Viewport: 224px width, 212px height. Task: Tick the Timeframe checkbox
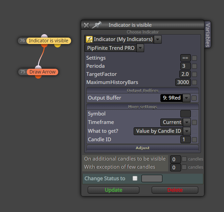194,123
